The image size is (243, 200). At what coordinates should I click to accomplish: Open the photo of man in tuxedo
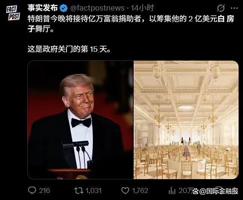point(81,120)
